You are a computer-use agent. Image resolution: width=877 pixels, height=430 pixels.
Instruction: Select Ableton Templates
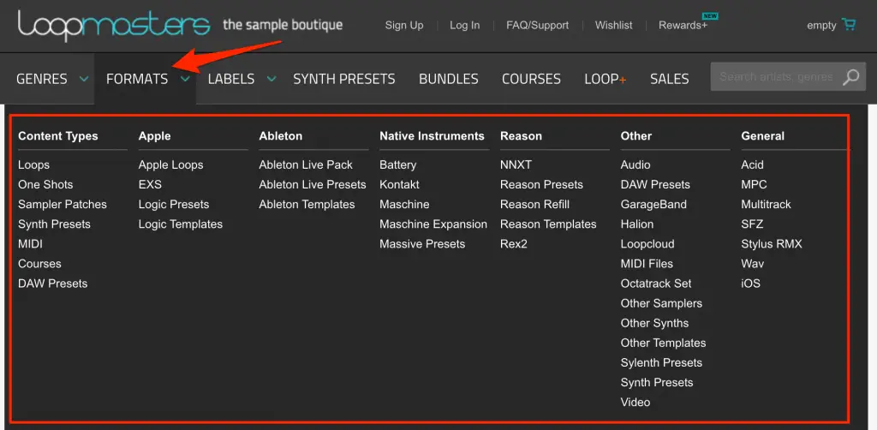307,205
